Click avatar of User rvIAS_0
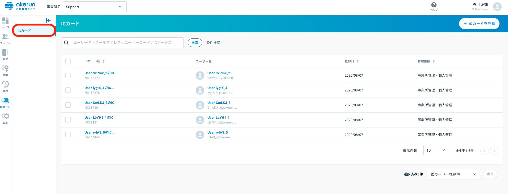Viewport: 508px width, 194px height. point(200,135)
